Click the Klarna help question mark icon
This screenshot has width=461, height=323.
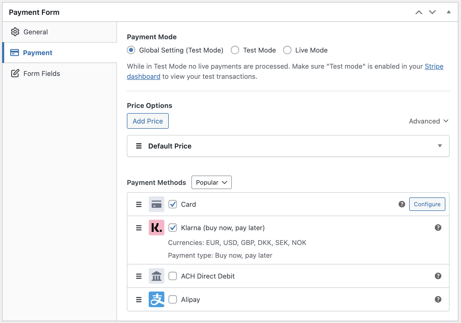pyautogui.click(x=438, y=228)
